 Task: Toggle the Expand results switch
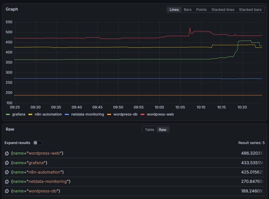point(38,143)
